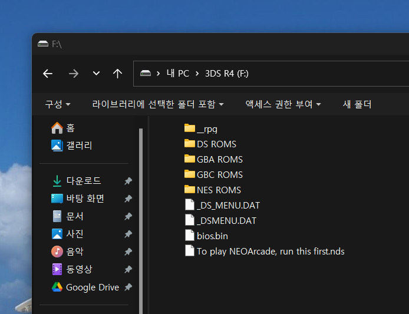The image size is (409, 314).
Task: Click pin icon next to 다운로드
Action: click(128, 181)
